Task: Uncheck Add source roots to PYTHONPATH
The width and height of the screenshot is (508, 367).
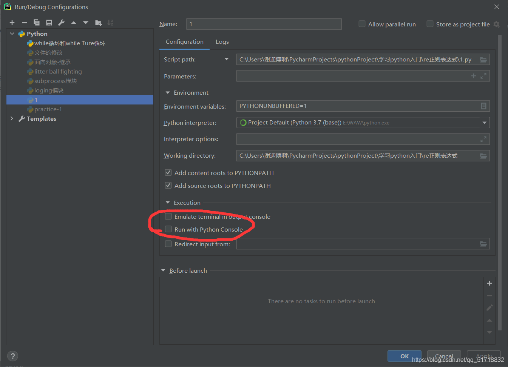Action: (x=168, y=186)
